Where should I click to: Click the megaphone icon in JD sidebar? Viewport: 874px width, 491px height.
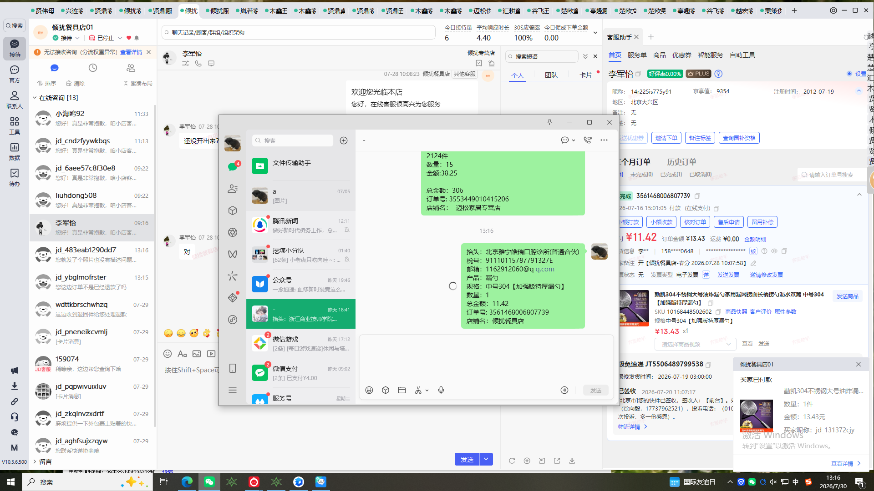15,371
